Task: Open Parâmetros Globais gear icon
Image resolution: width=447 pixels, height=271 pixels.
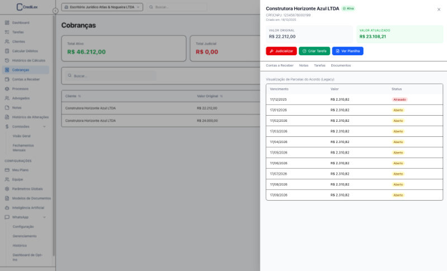Action: (x=7, y=189)
